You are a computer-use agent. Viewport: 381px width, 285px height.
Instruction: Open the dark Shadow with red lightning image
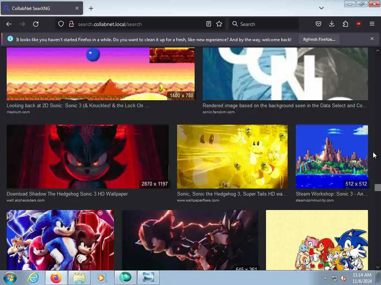190,240
